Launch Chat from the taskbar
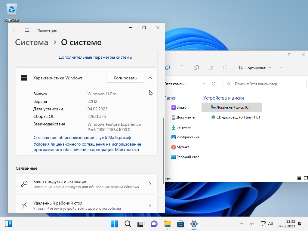 point(154,224)
